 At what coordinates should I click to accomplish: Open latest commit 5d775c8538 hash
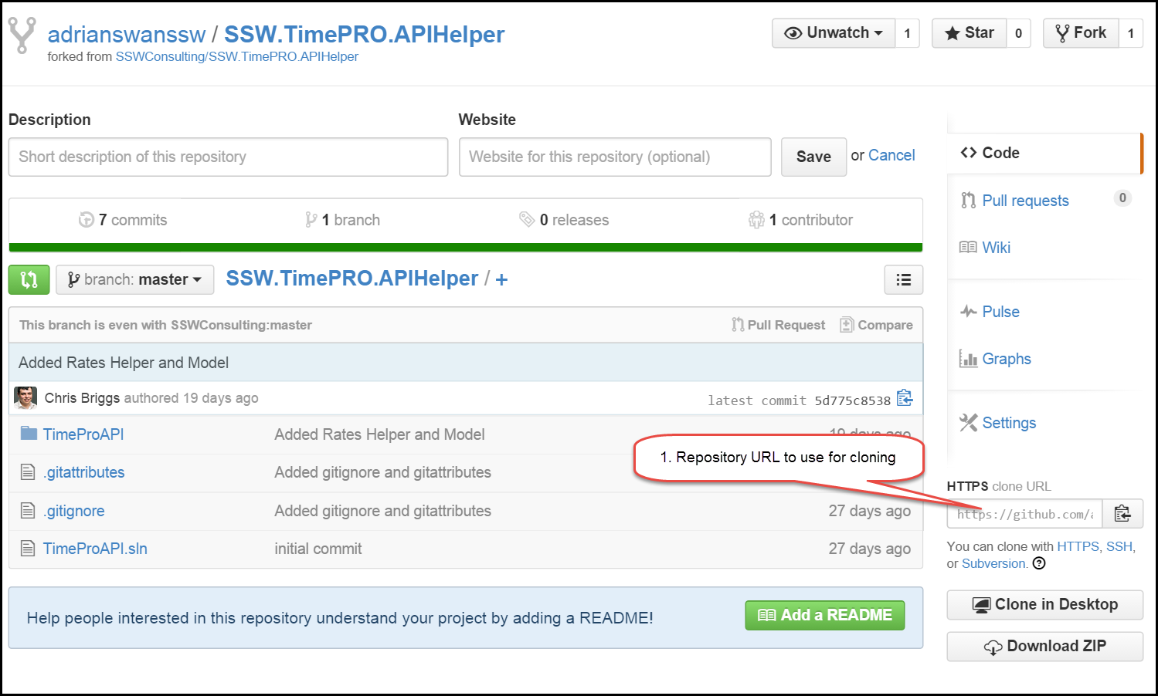tap(852, 400)
